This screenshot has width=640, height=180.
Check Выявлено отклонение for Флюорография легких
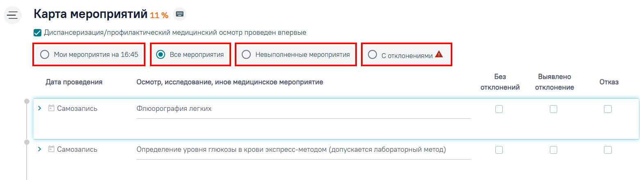tap(554, 109)
